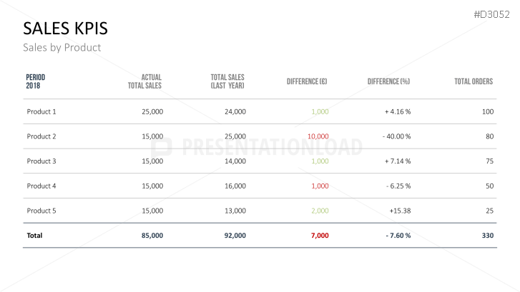Screen dimensions: 520x292
Task: Click the Total Orders column header
Action: pos(474,81)
